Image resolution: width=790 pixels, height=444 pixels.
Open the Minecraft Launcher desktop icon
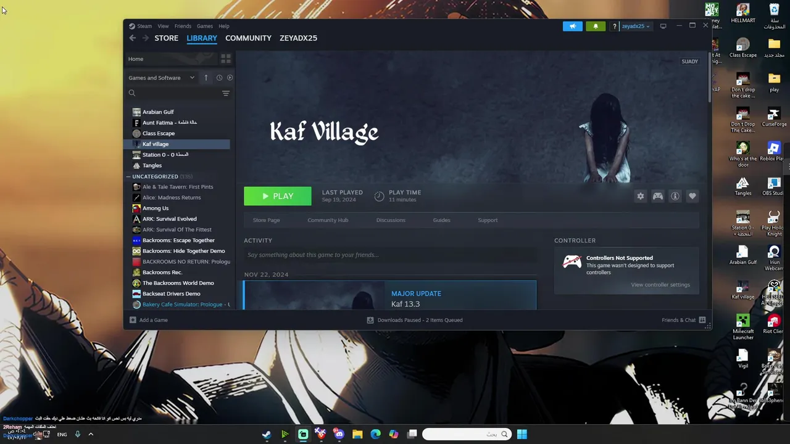(743, 327)
